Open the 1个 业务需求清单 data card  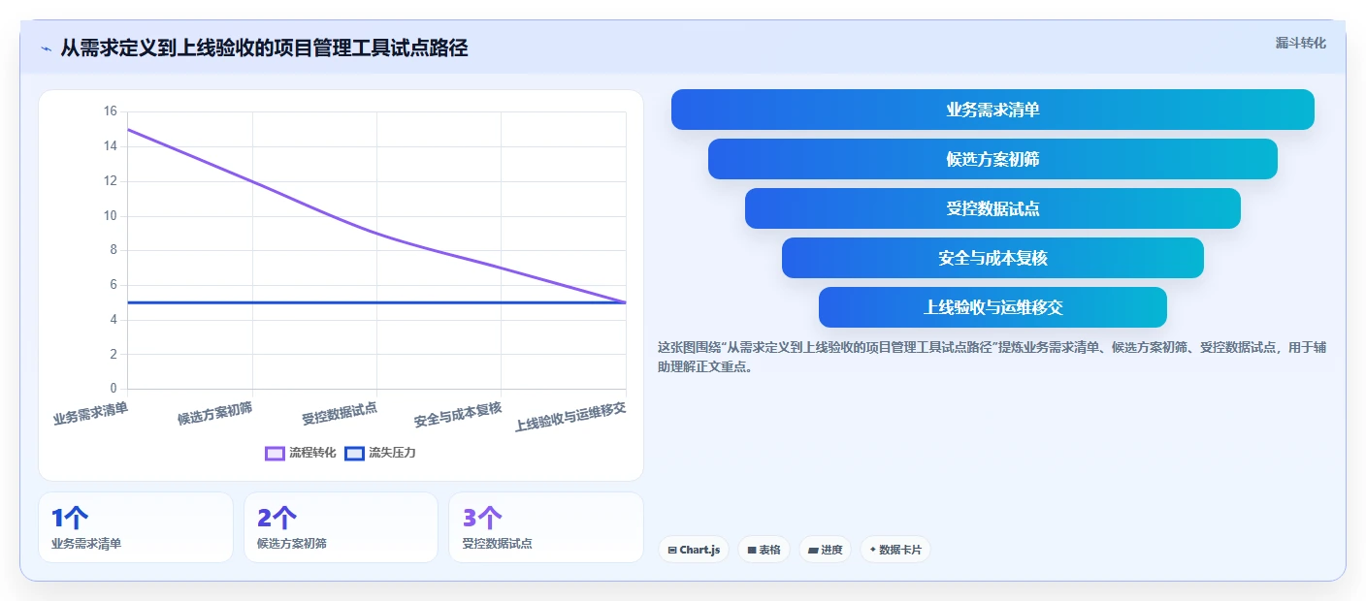(136, 527)
